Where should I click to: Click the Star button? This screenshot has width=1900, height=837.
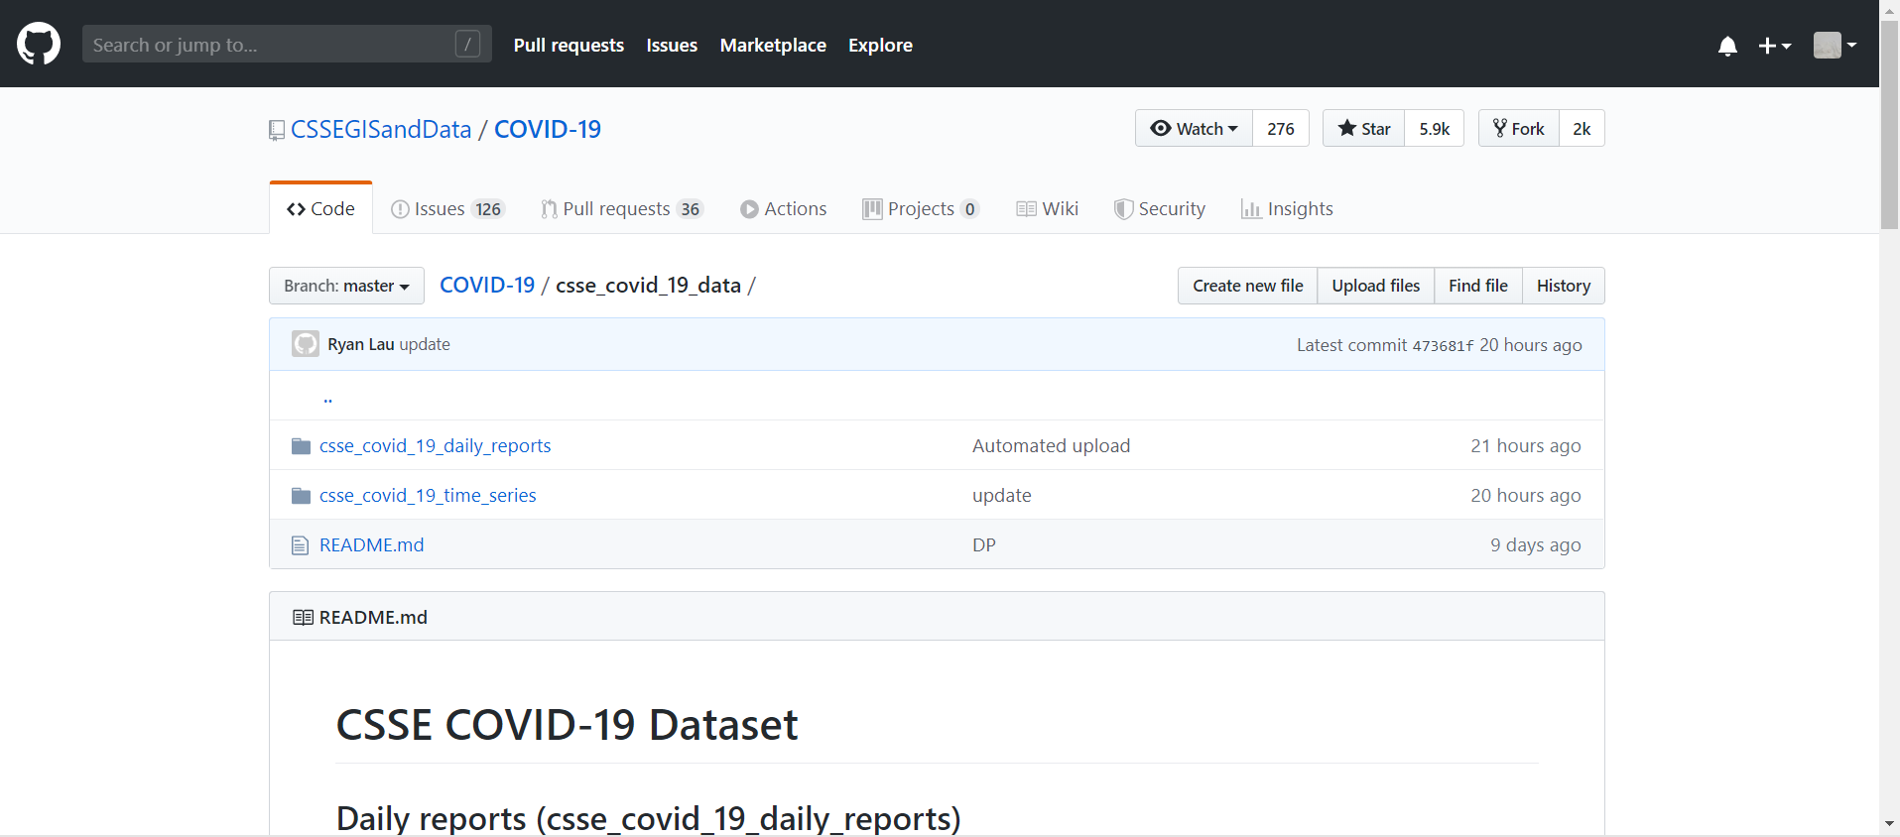(1363, 128)
